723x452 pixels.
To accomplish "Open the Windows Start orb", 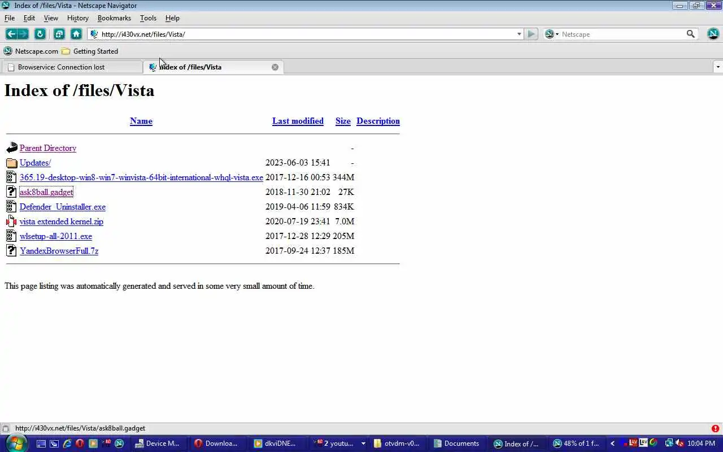I will click(x=16, y=443).
